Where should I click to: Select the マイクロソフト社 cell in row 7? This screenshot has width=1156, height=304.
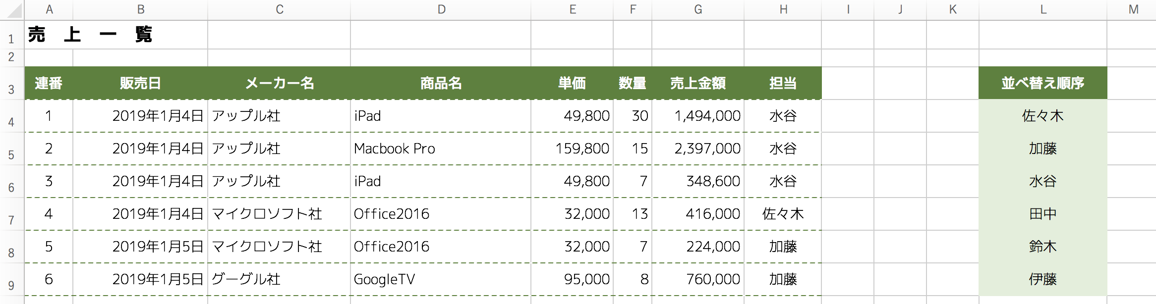279,214
